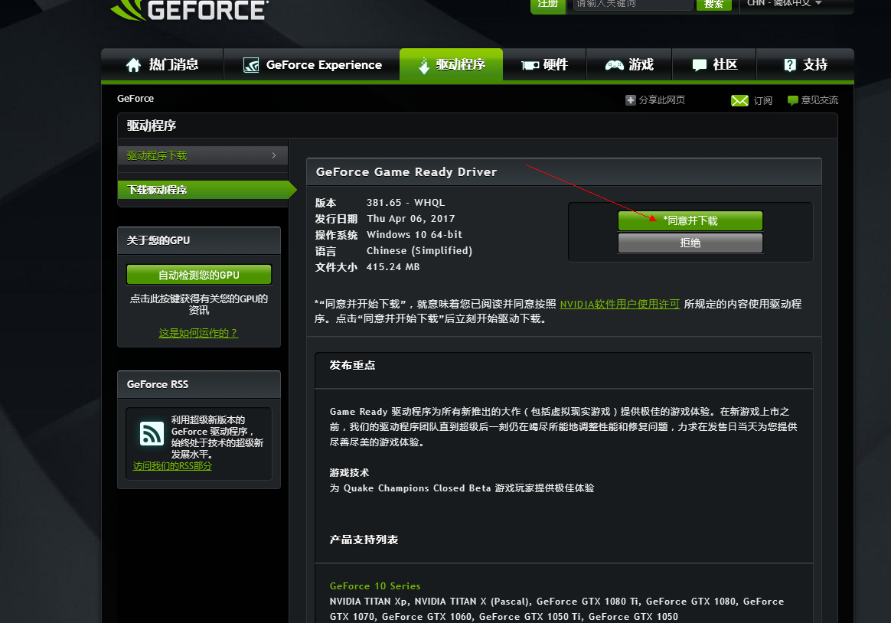
Task: Click the version text 381.65 - WHQL
Action: (406, 203)
